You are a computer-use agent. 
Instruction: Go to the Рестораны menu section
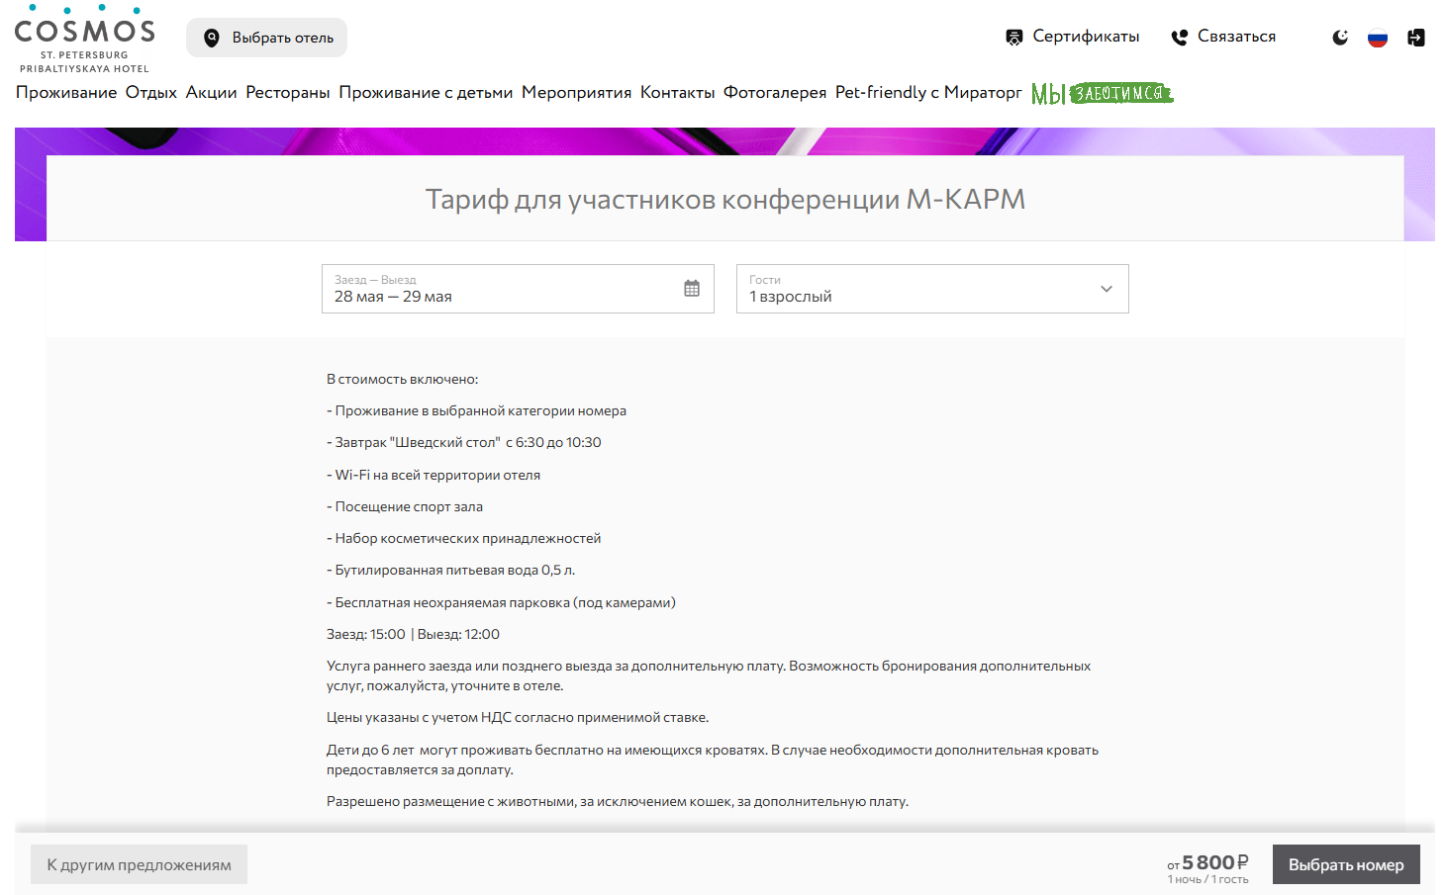tap(288, 92)
